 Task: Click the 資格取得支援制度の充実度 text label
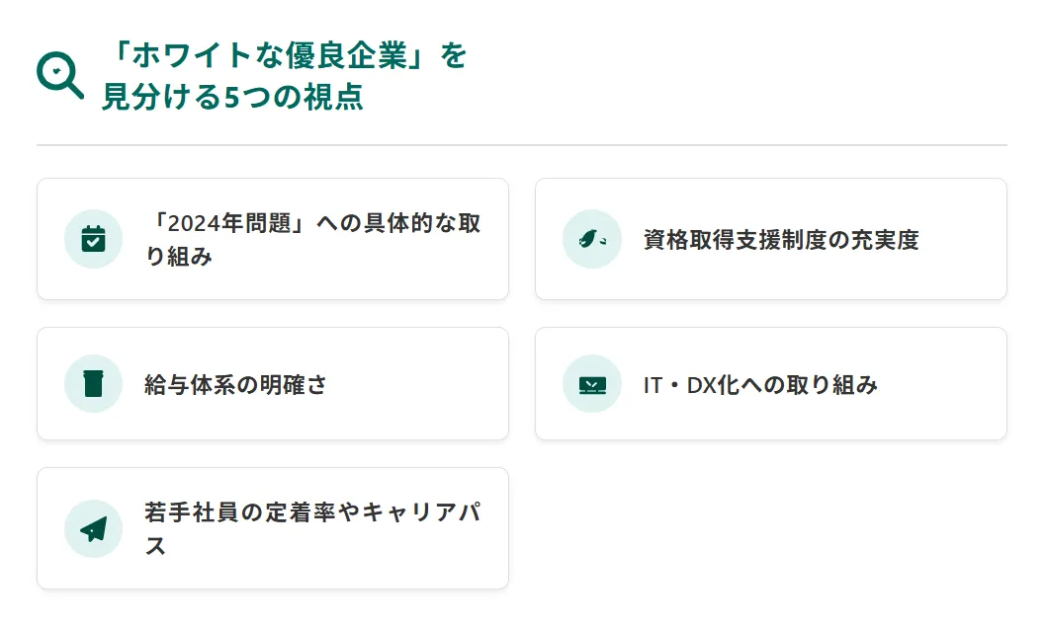click(x=781, y=239)
